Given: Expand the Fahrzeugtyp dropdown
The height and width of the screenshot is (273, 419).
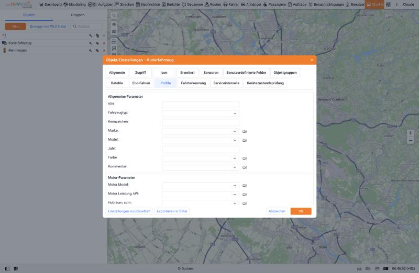Looking at the screenshot, I should click(201, 113).
